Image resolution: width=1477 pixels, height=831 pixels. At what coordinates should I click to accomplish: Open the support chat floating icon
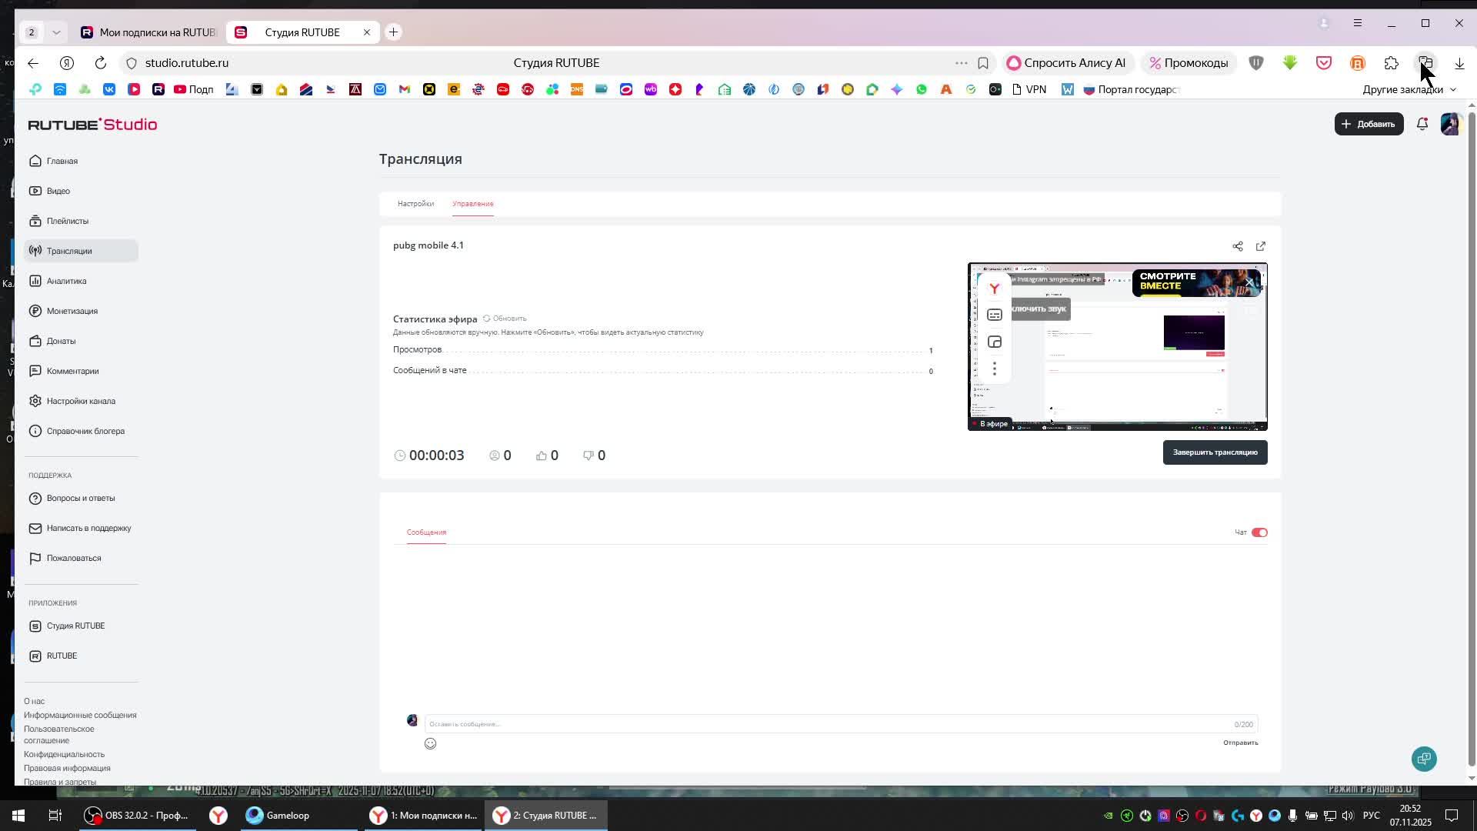pyautogui.click(x=1424, y=759)
